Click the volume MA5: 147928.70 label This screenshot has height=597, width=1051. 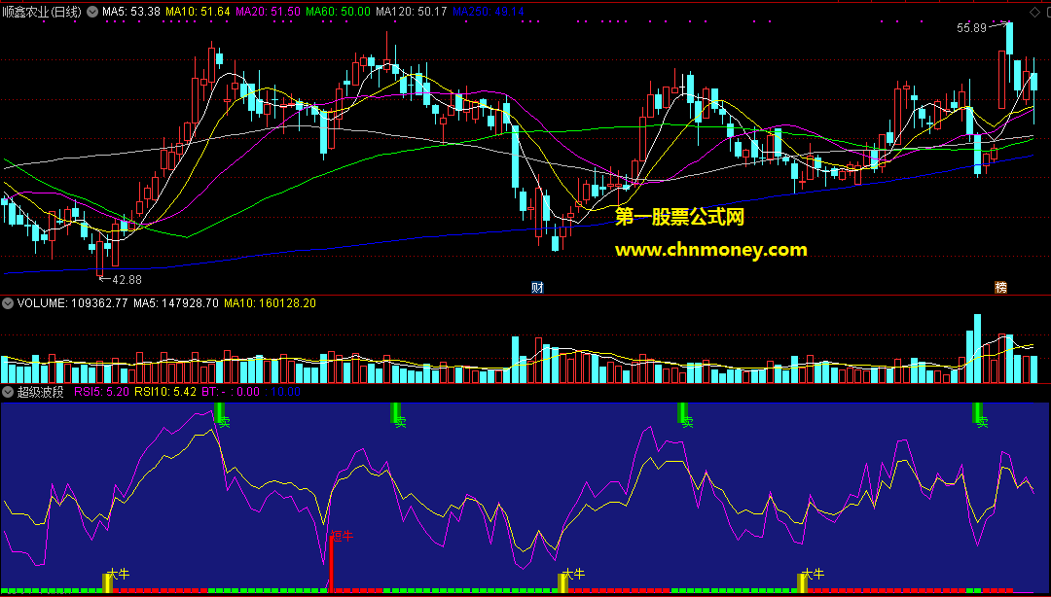(x=176, y=303)
